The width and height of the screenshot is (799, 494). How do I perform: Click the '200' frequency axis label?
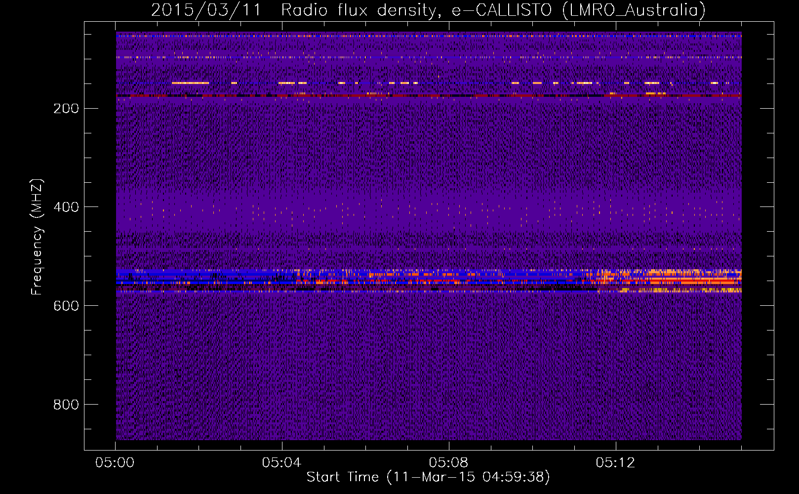[x=66, y=109]
